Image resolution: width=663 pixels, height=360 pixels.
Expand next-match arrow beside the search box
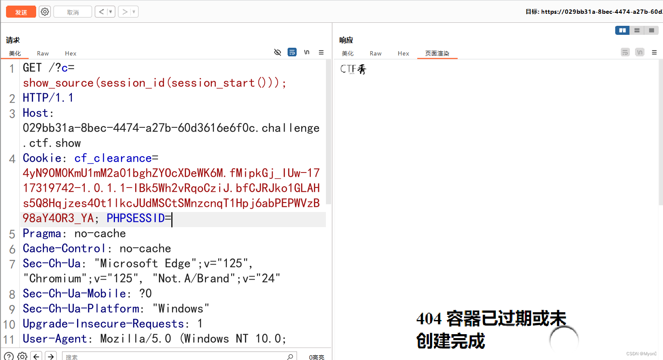point(50,357)
